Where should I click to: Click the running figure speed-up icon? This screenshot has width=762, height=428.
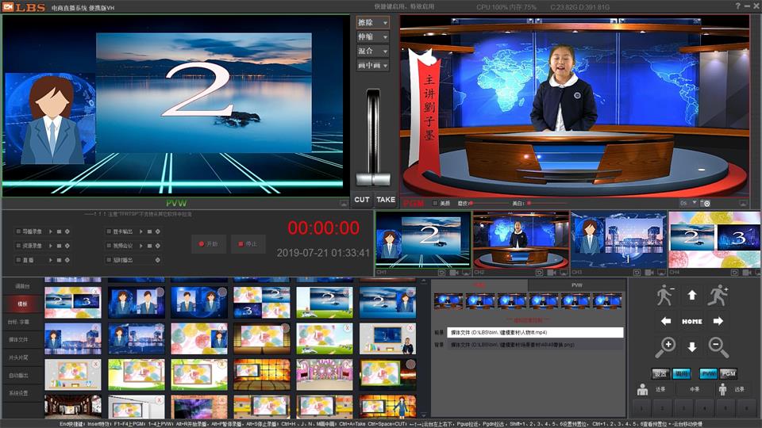pyautogui.click(x=718, y=295)
